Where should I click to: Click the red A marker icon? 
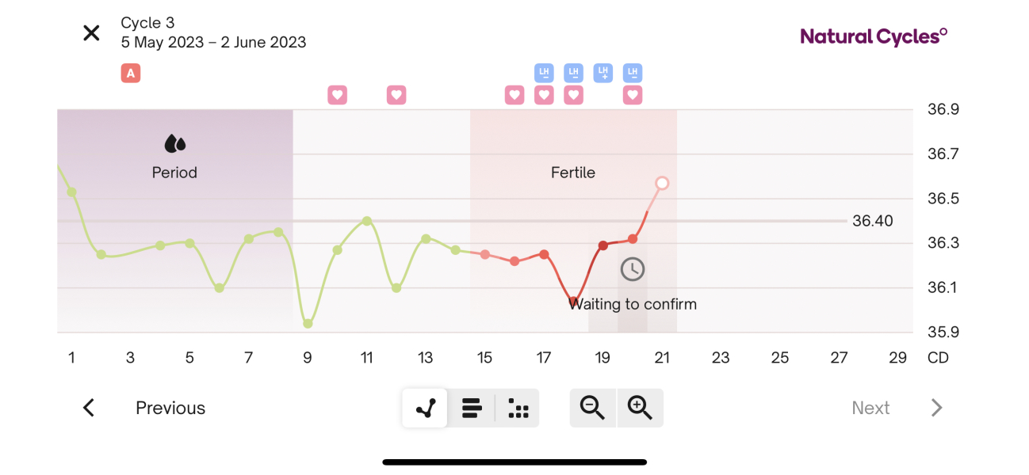130,72
